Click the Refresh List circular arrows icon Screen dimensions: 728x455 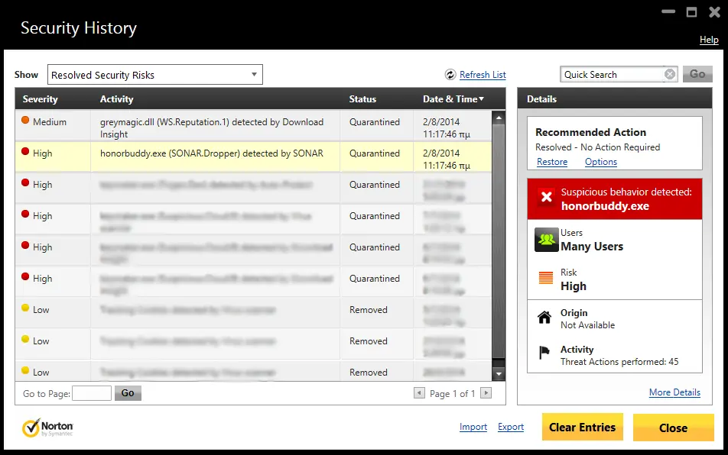pyautogui.click(x=450, y=75)
